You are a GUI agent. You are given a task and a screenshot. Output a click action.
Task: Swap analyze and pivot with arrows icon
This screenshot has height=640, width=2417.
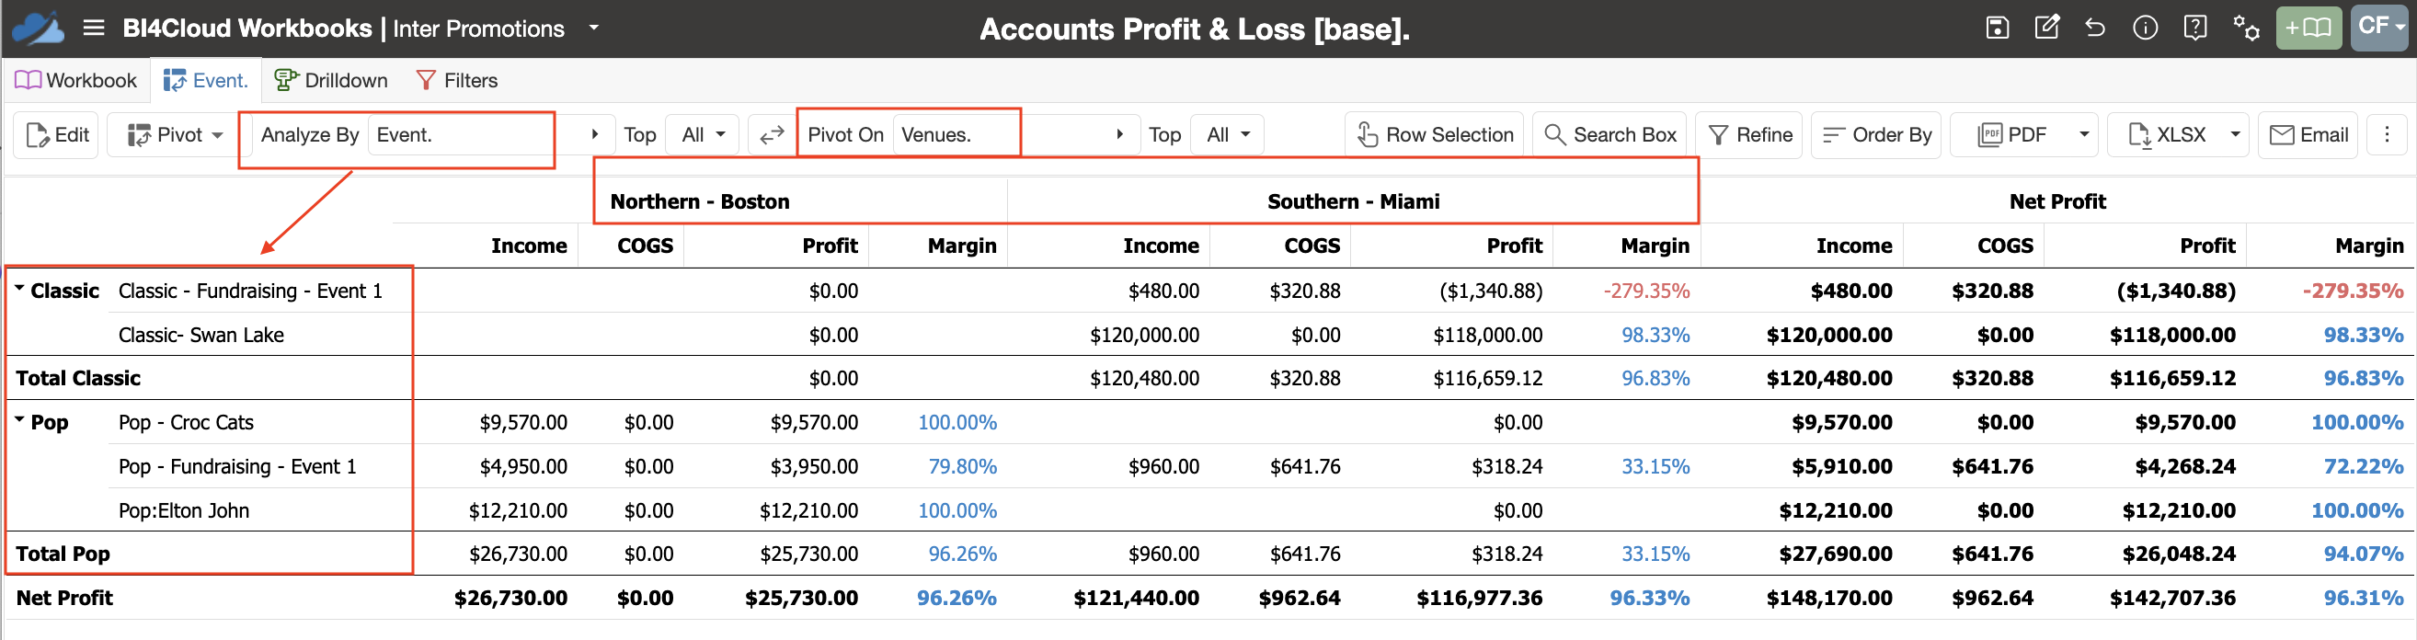772,135
